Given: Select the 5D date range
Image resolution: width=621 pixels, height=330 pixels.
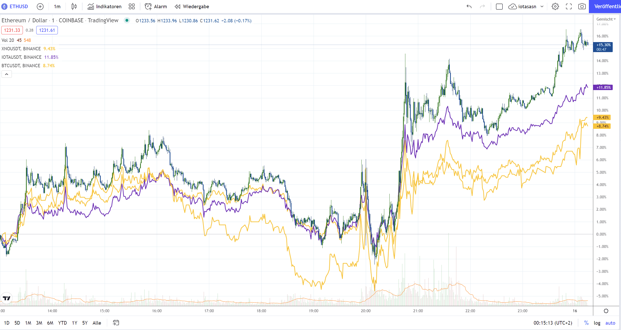Looking at the screenshot, I should (x=17, y=323).
